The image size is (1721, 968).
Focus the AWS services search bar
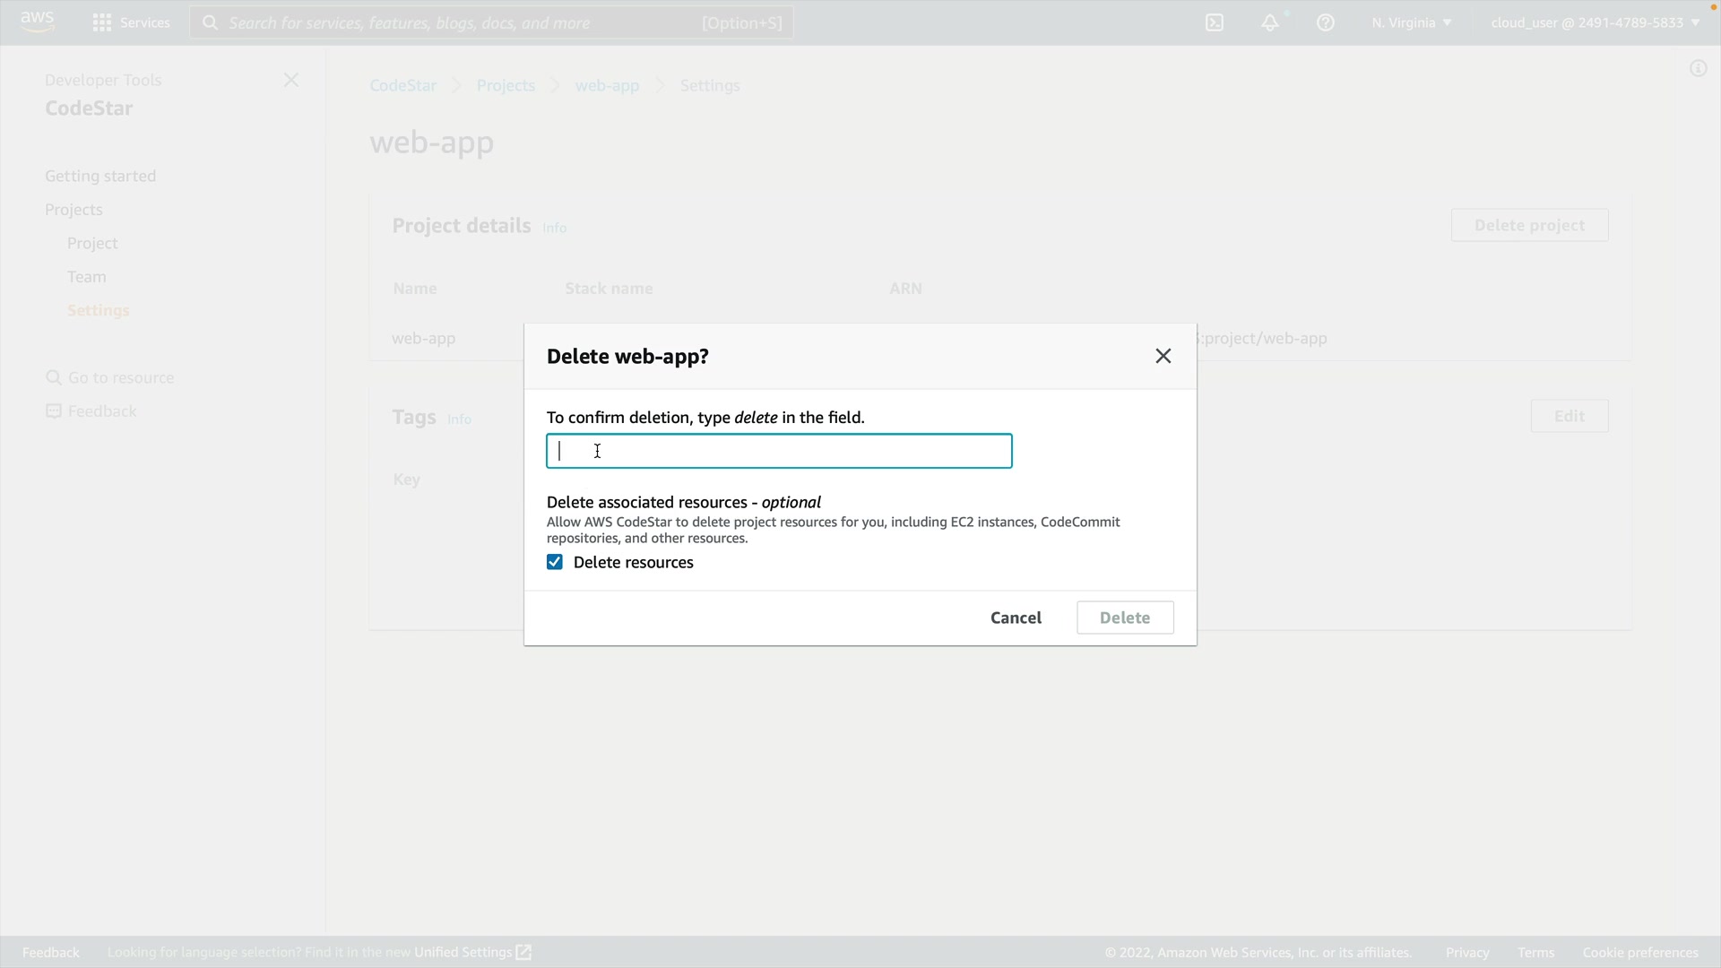[491, 22]
